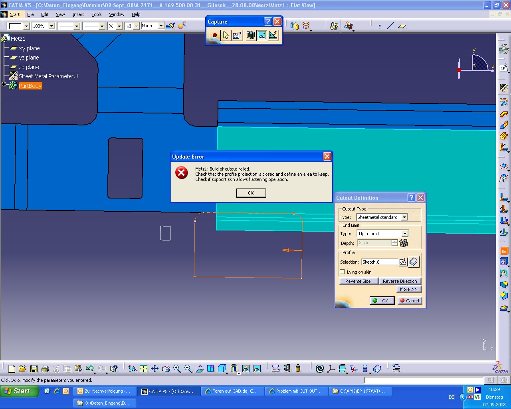Choose the Select mode arrow in Capture
Viewport: 511px width, 409px height.
click(x=226, y=36)
